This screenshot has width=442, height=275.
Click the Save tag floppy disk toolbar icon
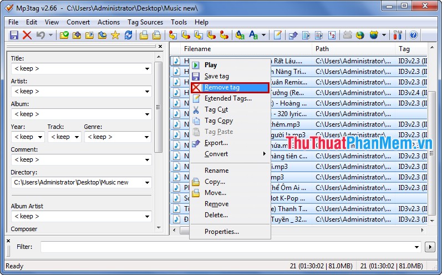coord(14,35)
